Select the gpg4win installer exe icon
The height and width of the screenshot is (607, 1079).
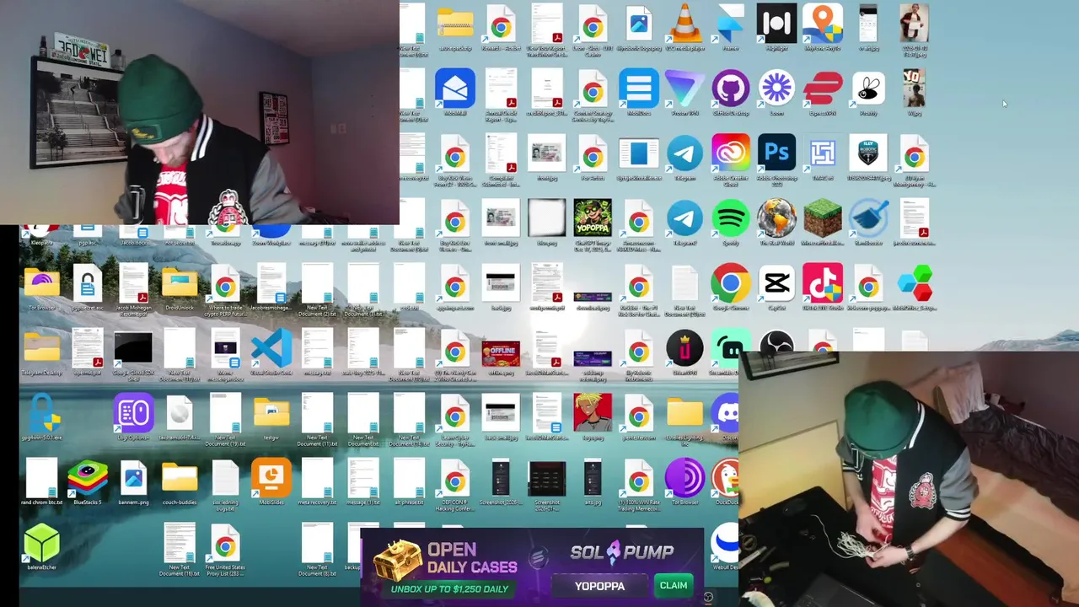click(42, 413)
